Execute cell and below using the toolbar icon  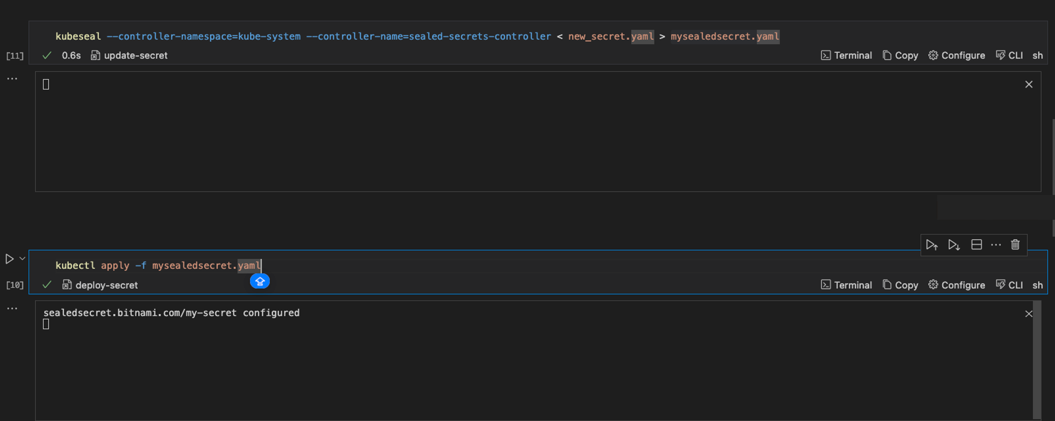(x=954, y=245)
